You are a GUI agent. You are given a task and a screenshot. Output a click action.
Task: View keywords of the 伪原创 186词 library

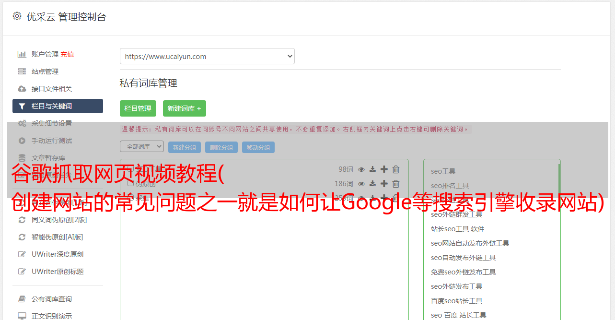point(361,184)
